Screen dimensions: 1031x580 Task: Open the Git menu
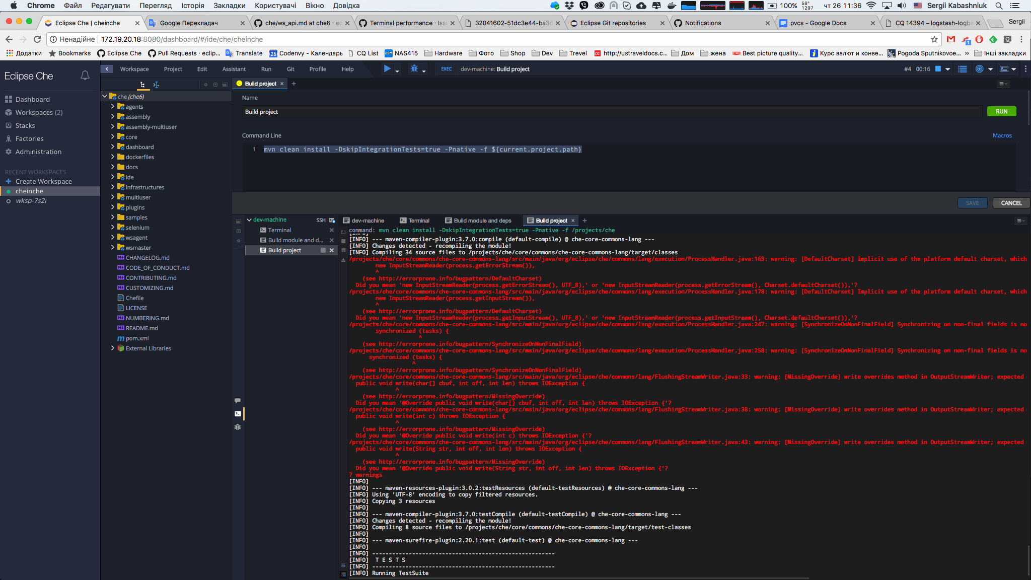coord(290,69)
